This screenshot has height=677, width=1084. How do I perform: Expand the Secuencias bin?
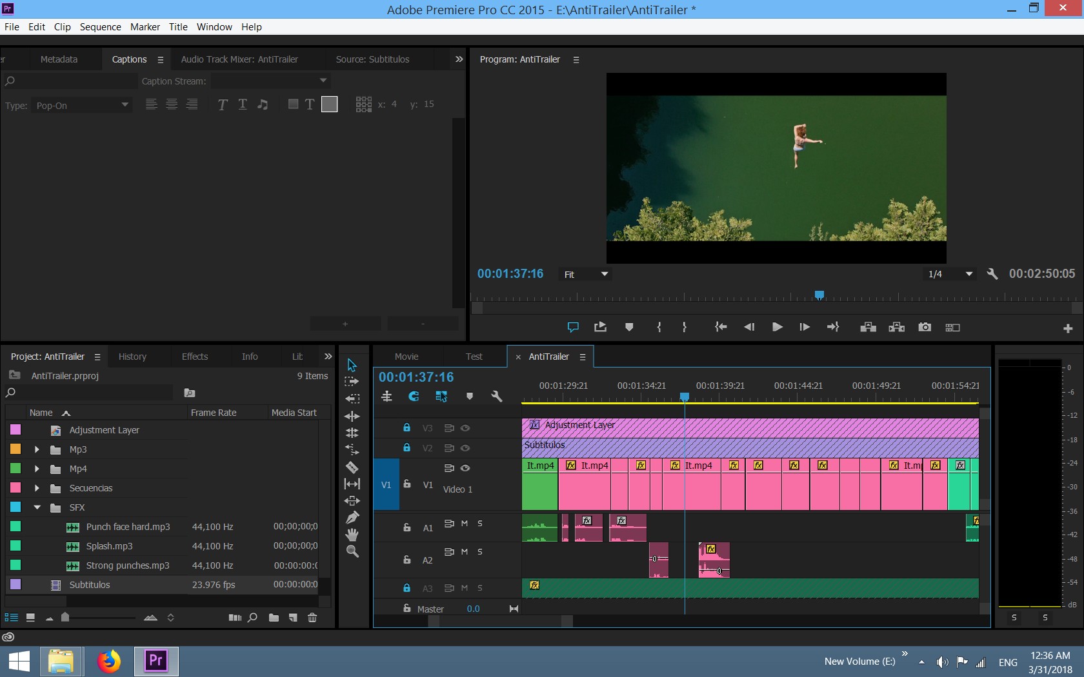point(37,488)
